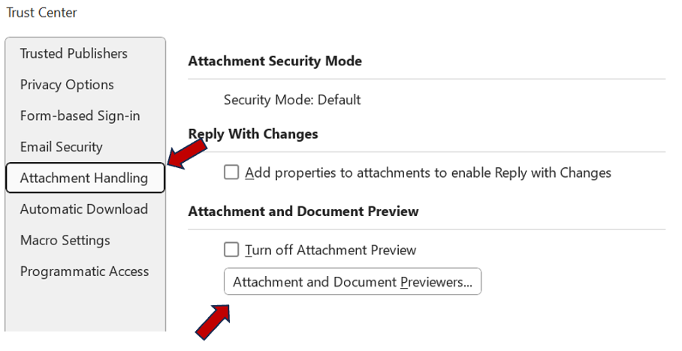This screenshot has width=682, height=351.
Task: Click the Reply With Changes heading
Action: [x=253, y=134]
